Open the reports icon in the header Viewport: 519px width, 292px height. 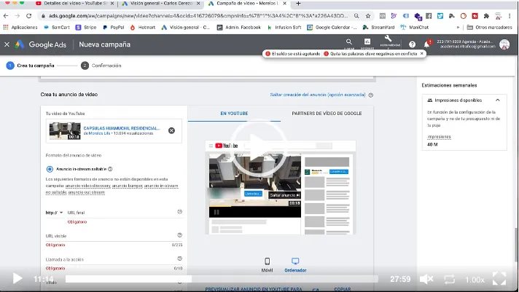367,42
